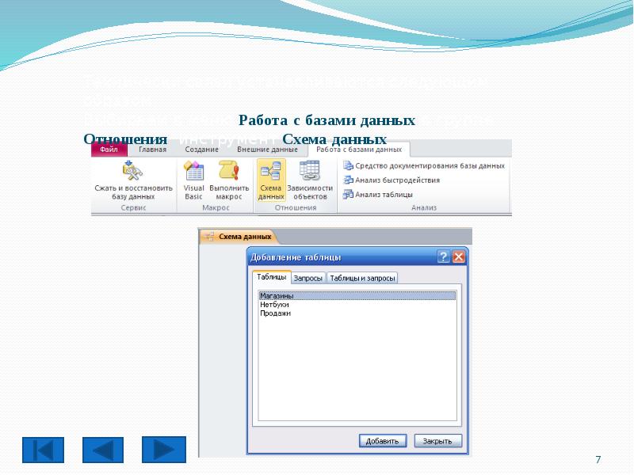The image size is (634, 475).
Task: Click the Compact and Repair Database icon
Action: (x=131, y=171)
